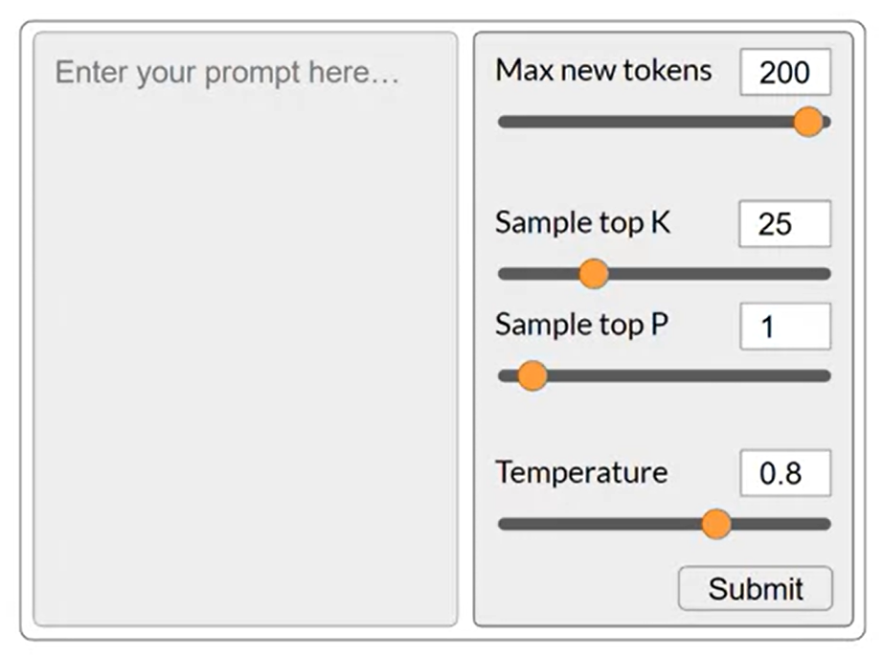Screen dimensions: 883x658
Task: Click the 'Max new tokens' label
Action: click(603, 71)
